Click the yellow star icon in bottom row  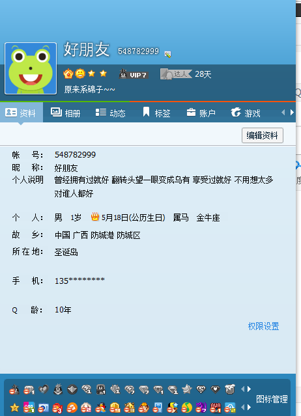click(14, 408)
